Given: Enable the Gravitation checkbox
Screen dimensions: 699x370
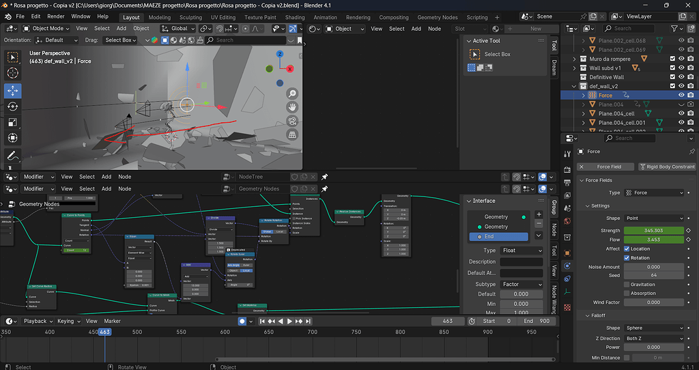Looking at the screenshot, I should tap(627, 285).
